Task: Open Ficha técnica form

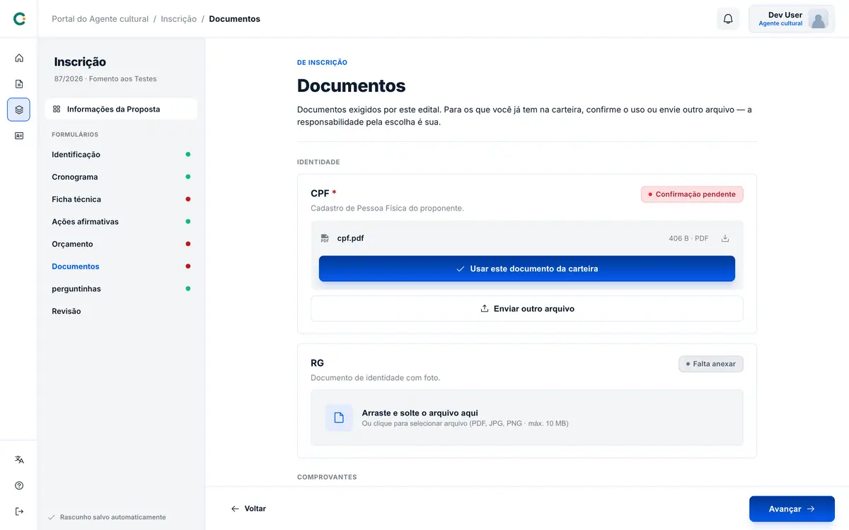Action: click(x=121, y=199)
